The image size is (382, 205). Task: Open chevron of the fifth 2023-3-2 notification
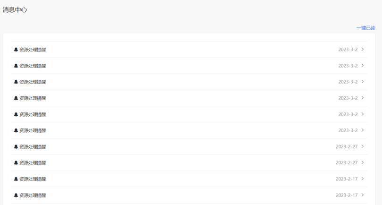pos(363,114)
